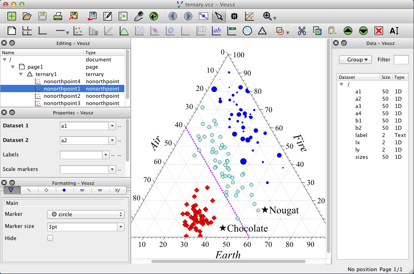Reload linked datasets green arrow icon

pos(154,16)
